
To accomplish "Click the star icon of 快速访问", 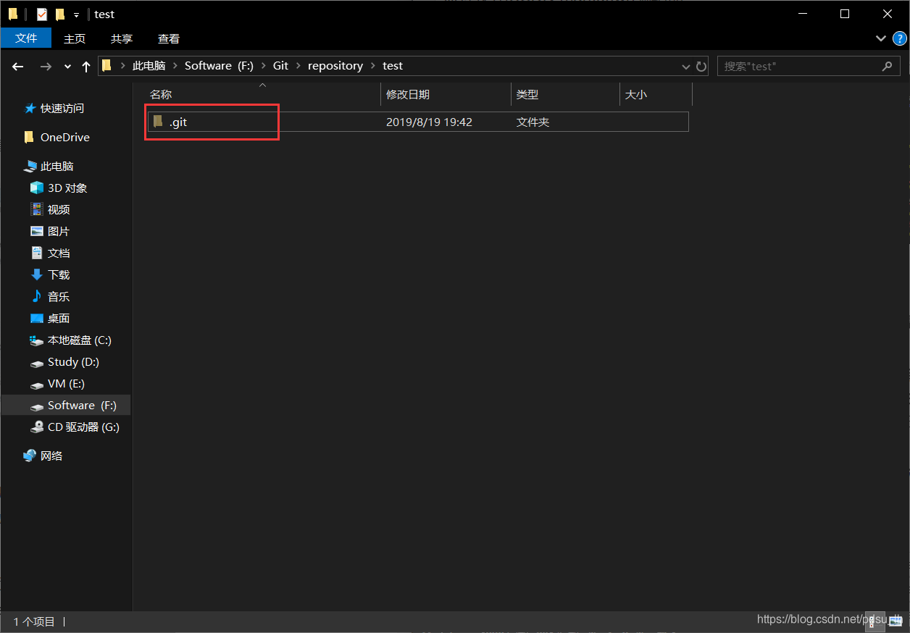I will point(30,108).
